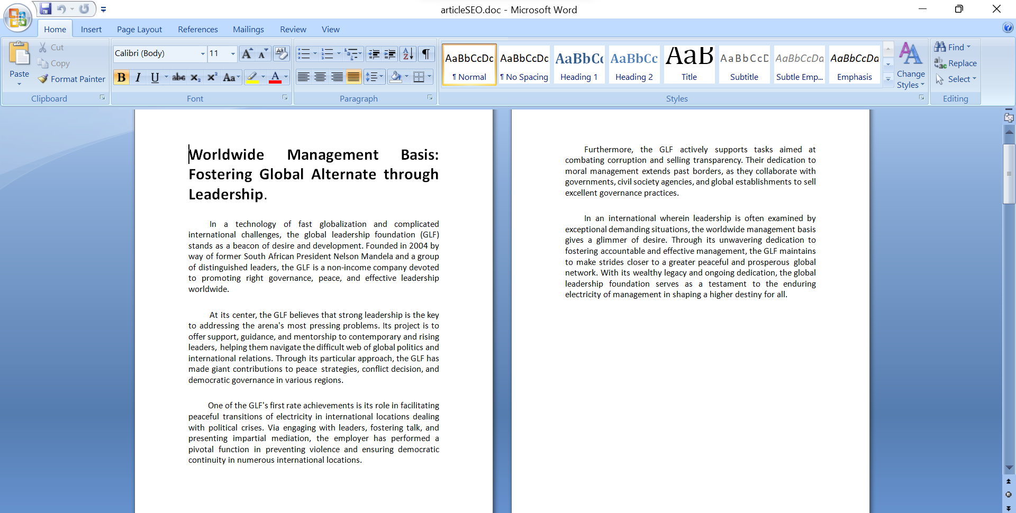Cut the selection with scissors icon
The height and width of the screenshot is (513, 1016).
pyautogui.click(x=43, y=47)
